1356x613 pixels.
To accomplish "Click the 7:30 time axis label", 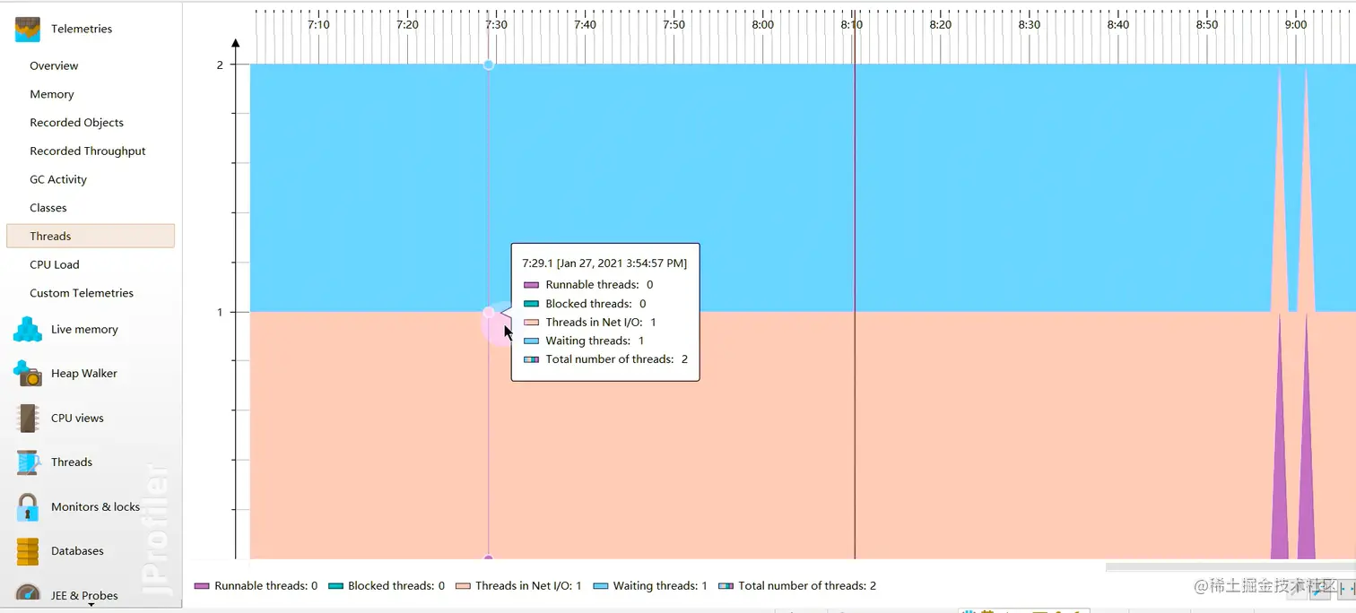I will point(496,25).
